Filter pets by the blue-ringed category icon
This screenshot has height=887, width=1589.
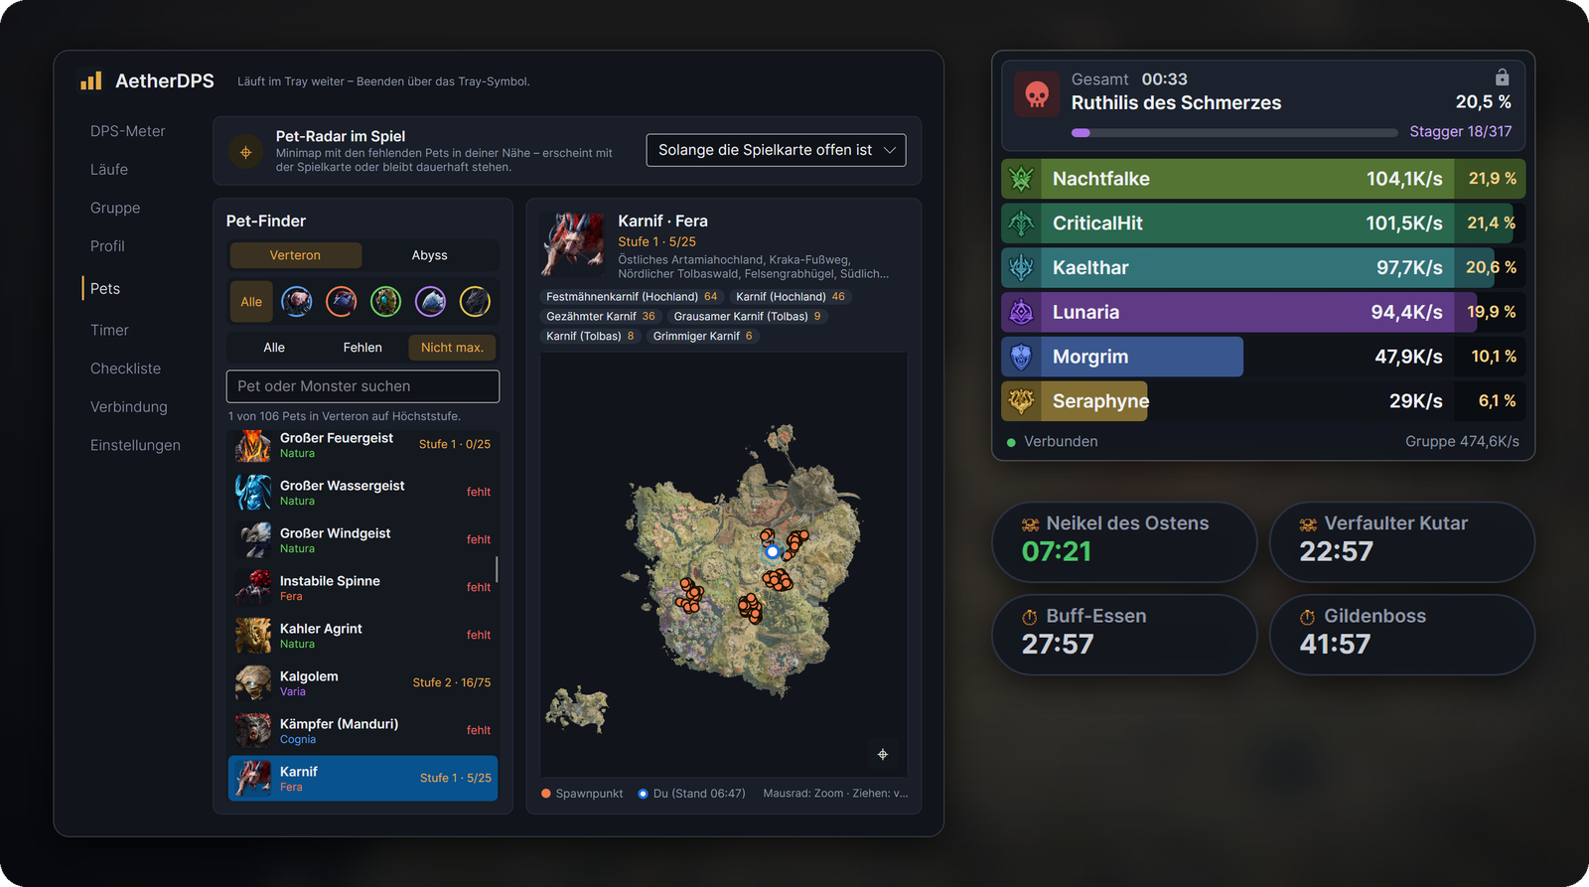pyautogui.click(x=297, y=301)
